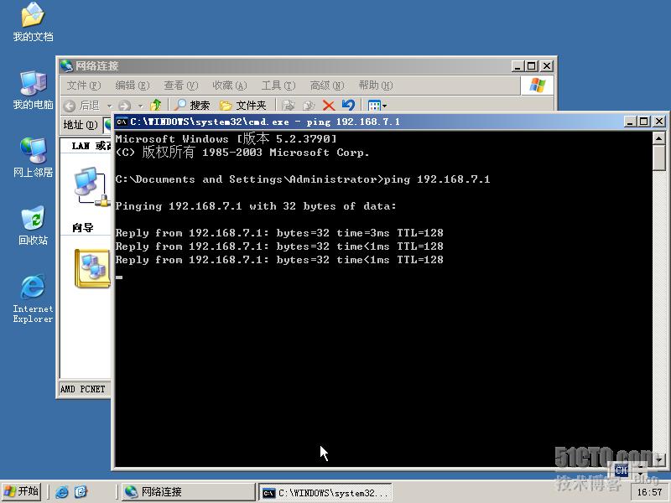Viewport: 671px width, 503px height.
Task: Click the forward arrow in 网络连接 toolbar
Action: tap(124, 106)
